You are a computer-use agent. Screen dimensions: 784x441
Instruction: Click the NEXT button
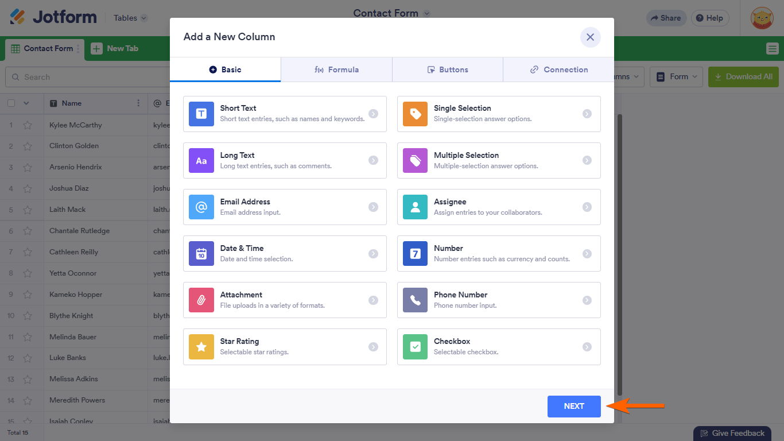(574, 407)
